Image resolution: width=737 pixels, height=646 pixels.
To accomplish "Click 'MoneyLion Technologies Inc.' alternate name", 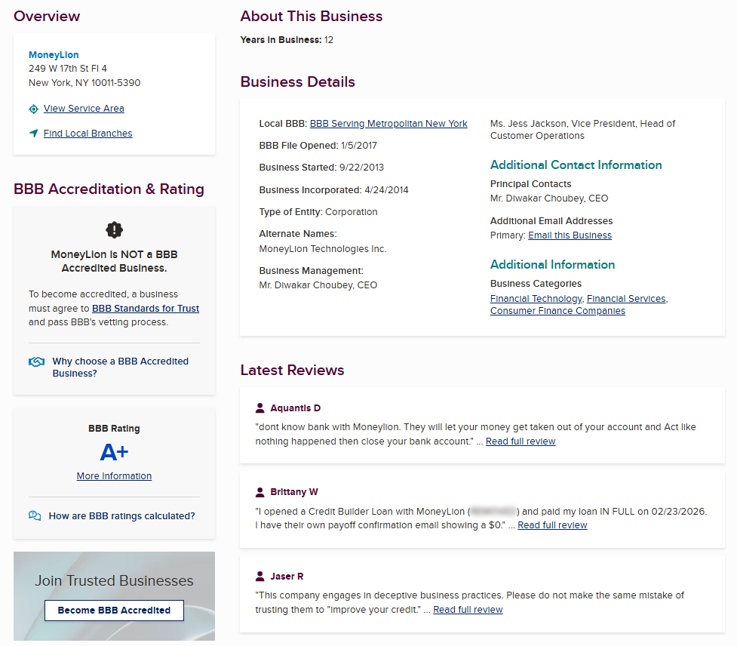I will tap(323, 249).
